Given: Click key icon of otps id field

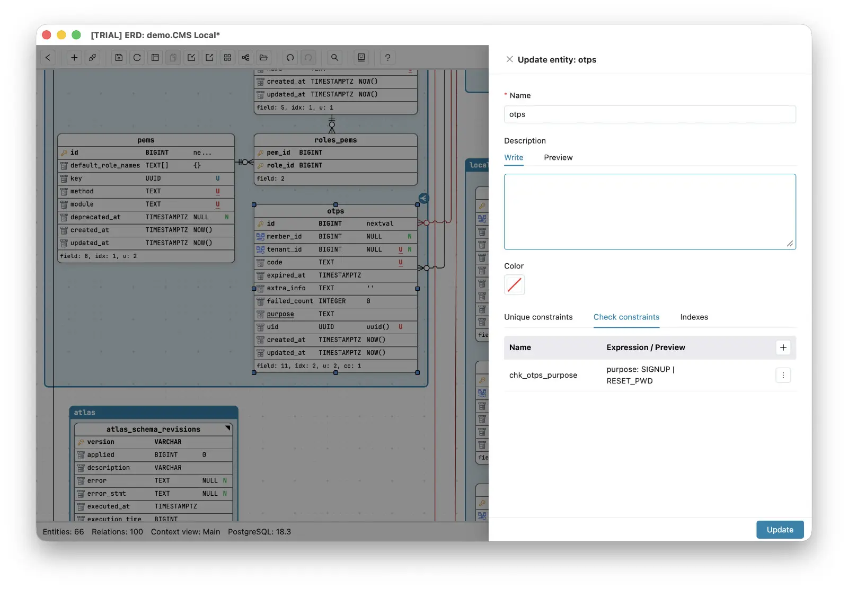Looking at the screenshot, I should [x=260, y=224].
